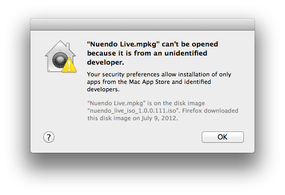Click the word "unidentified" in the headline
The height and width of the screenshot is (195, 285).
pyautogui.click(x=186, y=53)
